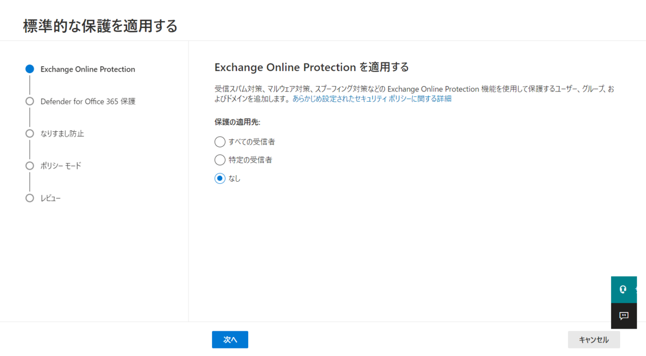Click the ポリシー モード step circle

30,166
